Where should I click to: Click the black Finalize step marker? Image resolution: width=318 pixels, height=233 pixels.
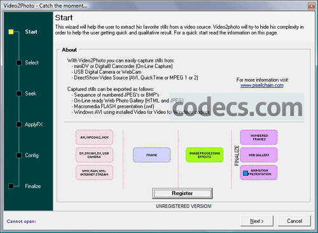tap(11, 186)
